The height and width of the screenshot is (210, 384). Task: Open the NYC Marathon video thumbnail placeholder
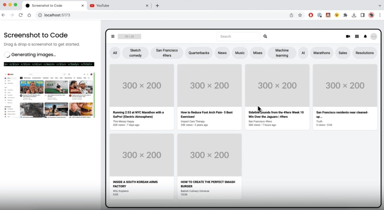click(x=142, y=85)
